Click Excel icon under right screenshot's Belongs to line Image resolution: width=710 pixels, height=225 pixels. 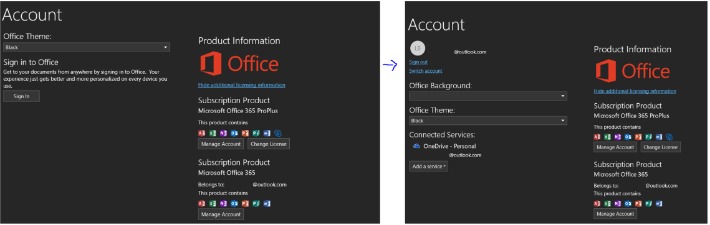[608, 204]
